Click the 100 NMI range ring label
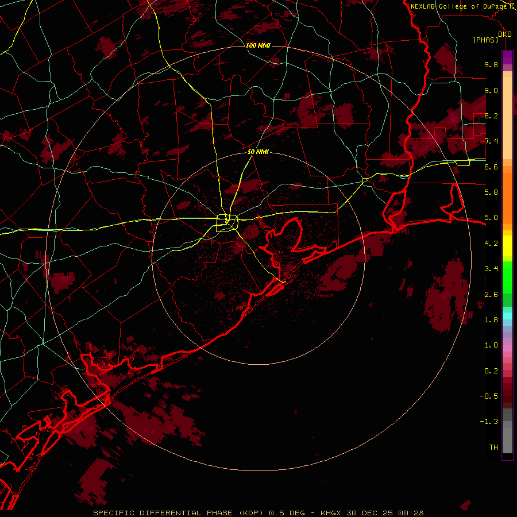This screenshot has width=517, height=517. 258,45
